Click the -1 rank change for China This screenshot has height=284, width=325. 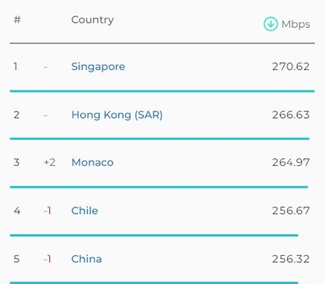click(x=47, y=259)
